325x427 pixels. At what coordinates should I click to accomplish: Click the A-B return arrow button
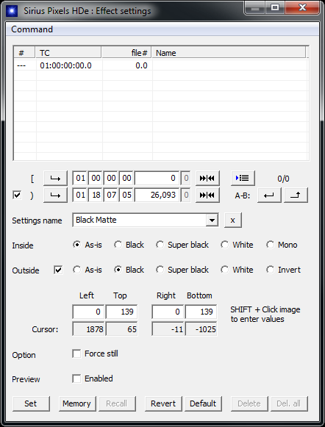click(x=269, y=195)
